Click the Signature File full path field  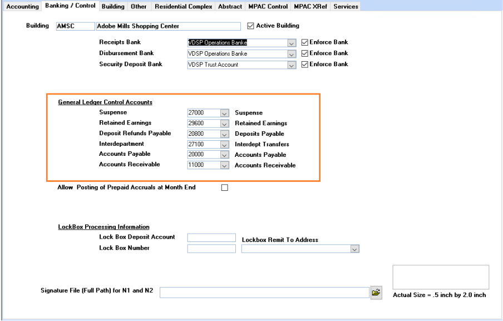click(x=264, y=293)
